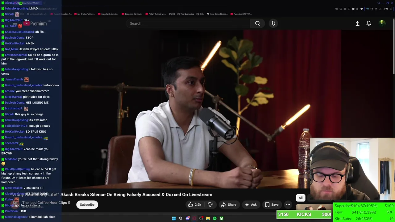Like the video with 2.9k likes

[x=194, y=205]
